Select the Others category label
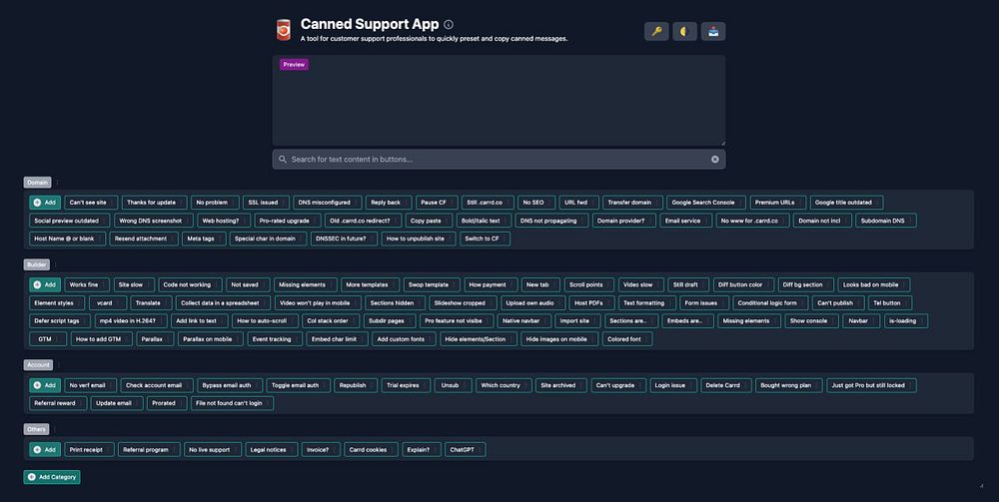The height and width of the screenshot is (502, 999). coord(36,429)
